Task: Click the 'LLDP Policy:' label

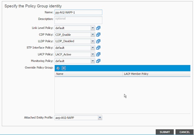Action: point(46,41)
